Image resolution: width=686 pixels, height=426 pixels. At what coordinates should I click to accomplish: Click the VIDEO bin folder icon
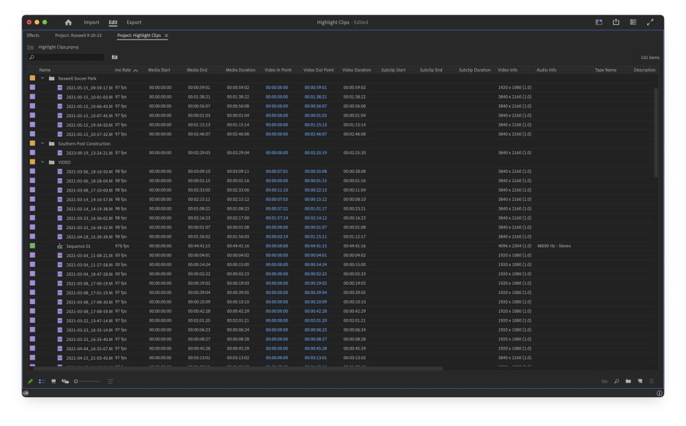(52, 162)
